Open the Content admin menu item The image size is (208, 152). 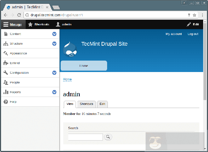pos(30,34)
